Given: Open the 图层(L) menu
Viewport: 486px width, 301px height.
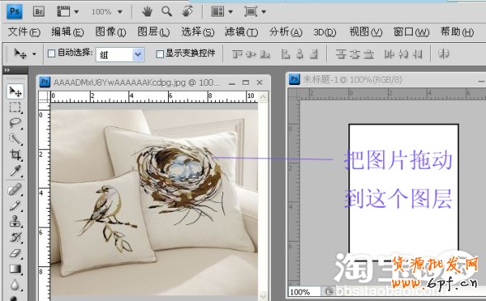Looking at the screenshot, I should point(153,31).
